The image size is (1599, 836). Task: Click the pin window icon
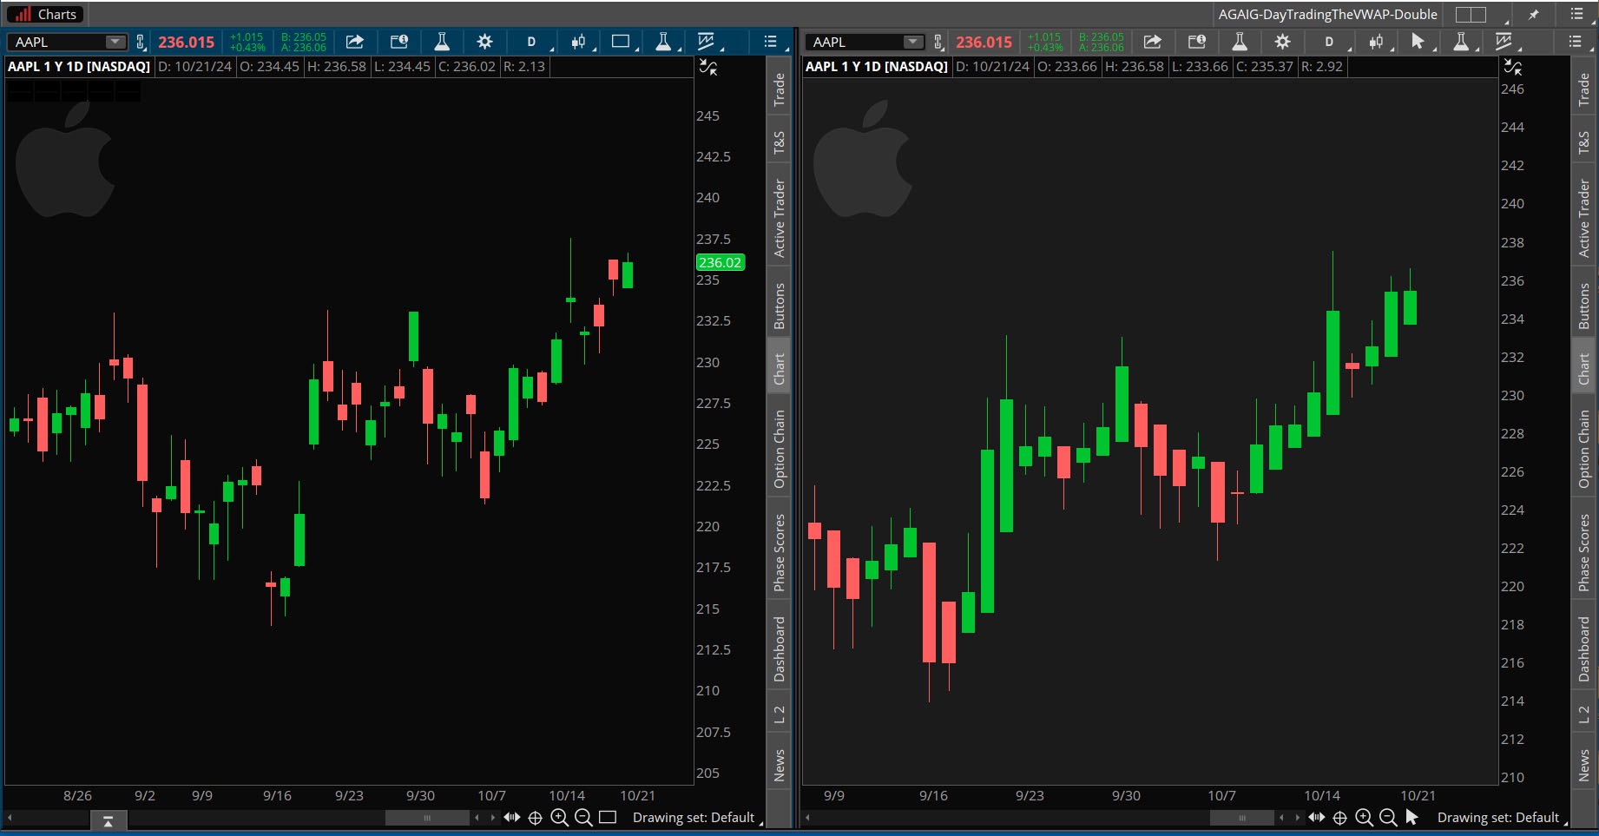[x=1534, y=14]
